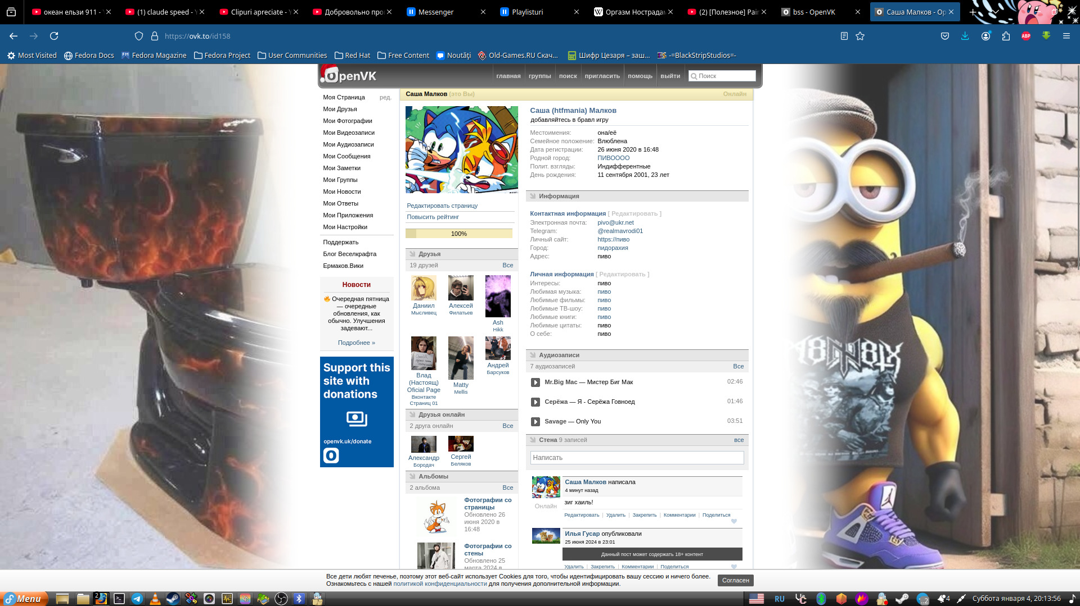Go back to the previous page
The height and width of the screenshot is (606, 1080).
(x=13, y=36)
